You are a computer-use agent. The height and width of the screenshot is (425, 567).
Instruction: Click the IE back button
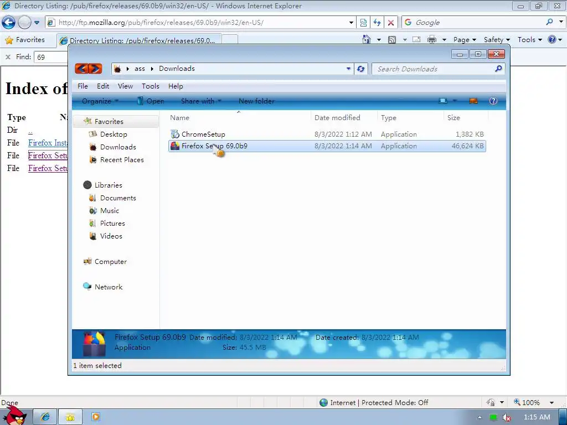(x=8, y=22)
